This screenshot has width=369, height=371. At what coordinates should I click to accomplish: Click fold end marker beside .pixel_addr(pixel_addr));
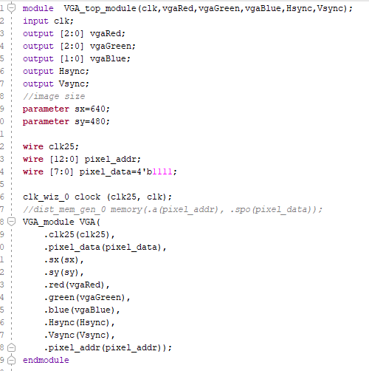tap(11, 347)
